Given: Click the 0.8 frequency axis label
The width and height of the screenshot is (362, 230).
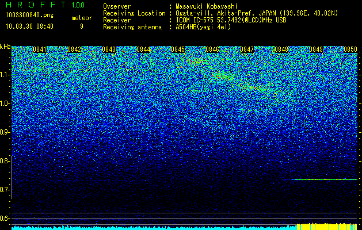Looking at the screenshot, I should pyautogui.click(x=5, y=161).
